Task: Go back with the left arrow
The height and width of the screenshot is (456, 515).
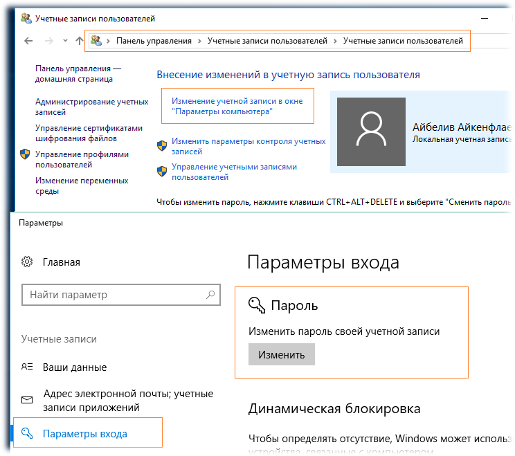Action: point(28,41)
